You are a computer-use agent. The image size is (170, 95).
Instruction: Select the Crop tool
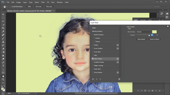pos(3,28)
